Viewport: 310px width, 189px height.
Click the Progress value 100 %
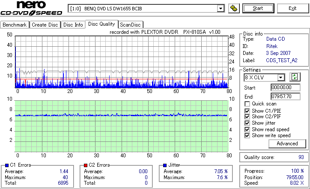coord(297,171)
